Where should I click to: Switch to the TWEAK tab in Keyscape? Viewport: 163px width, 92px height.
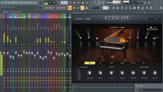click(x=122, y=63)
